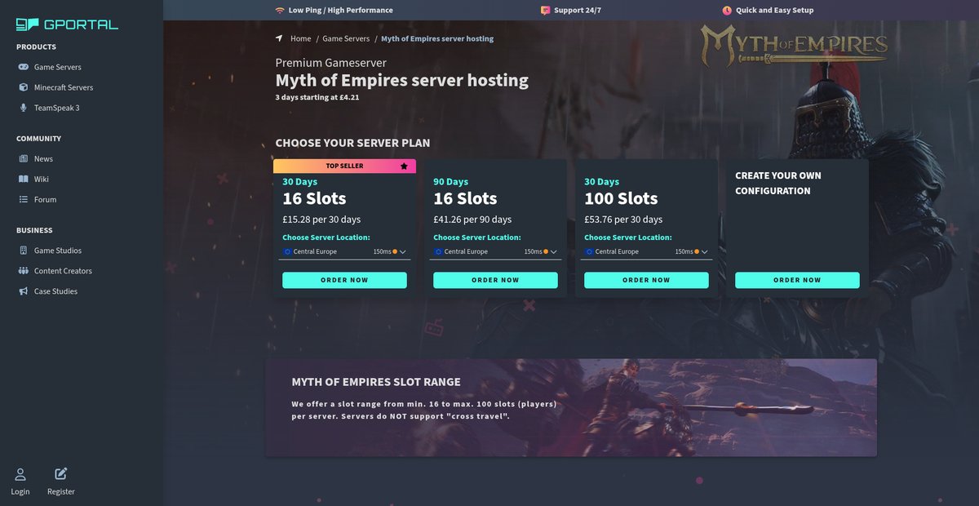
Task: Open Case Studies under Business
Action: point(55,291)
